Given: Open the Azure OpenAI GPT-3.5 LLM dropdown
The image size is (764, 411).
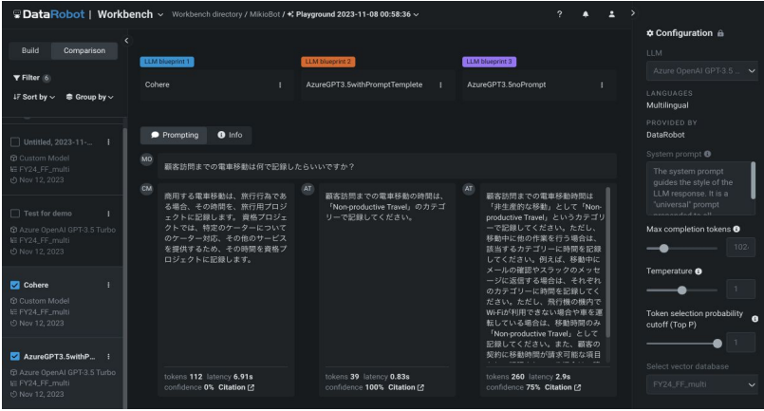Looking at the screenshot, I should (701, 70).
